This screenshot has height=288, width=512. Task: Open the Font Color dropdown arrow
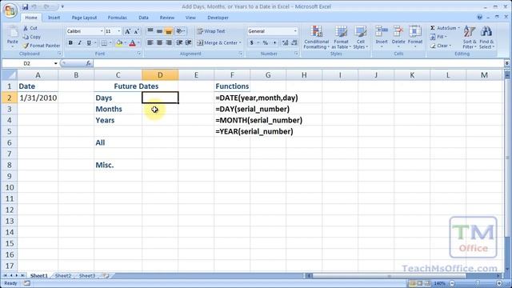pos(138,42)
